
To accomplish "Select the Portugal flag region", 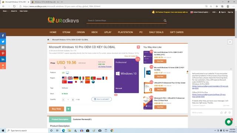I will [x=93, y=78].
